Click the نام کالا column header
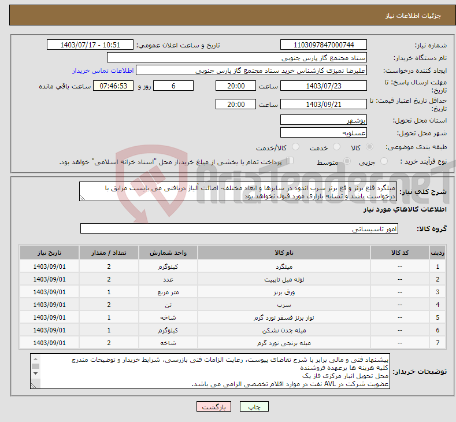Image resolution: width=456 pixels, height=422 pixels. tap(284, 253)
